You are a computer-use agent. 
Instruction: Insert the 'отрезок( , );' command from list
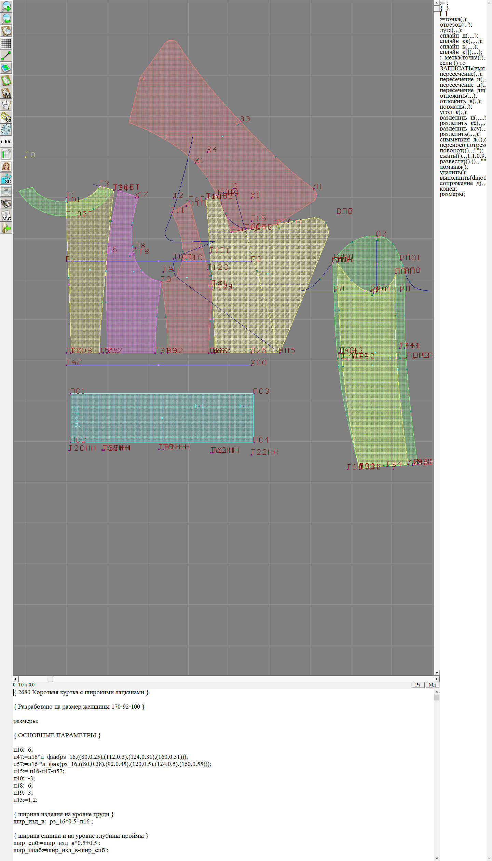pyautogui.click(x=455, y=25)
